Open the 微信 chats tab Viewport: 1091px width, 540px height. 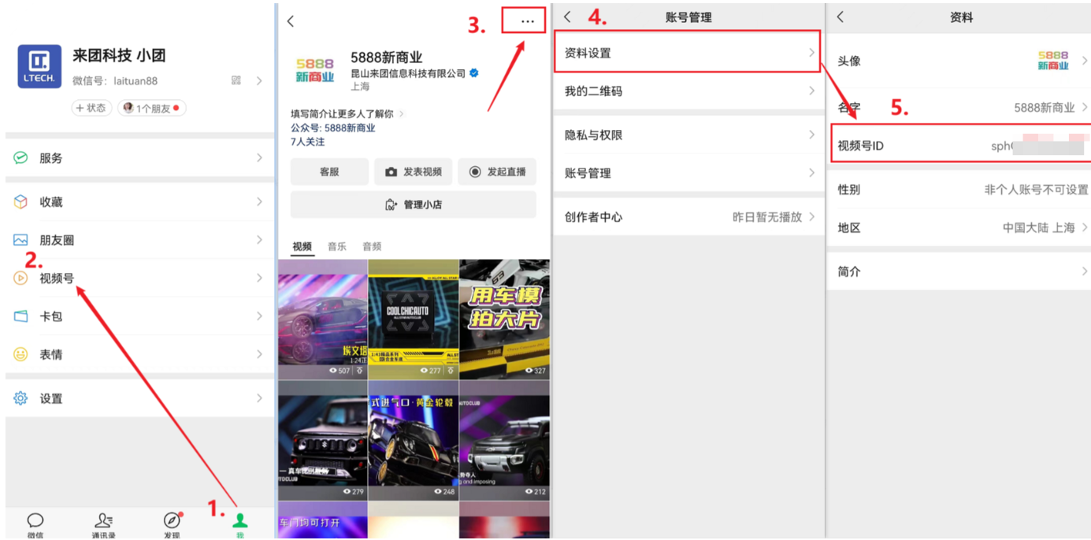click(34, 523)
